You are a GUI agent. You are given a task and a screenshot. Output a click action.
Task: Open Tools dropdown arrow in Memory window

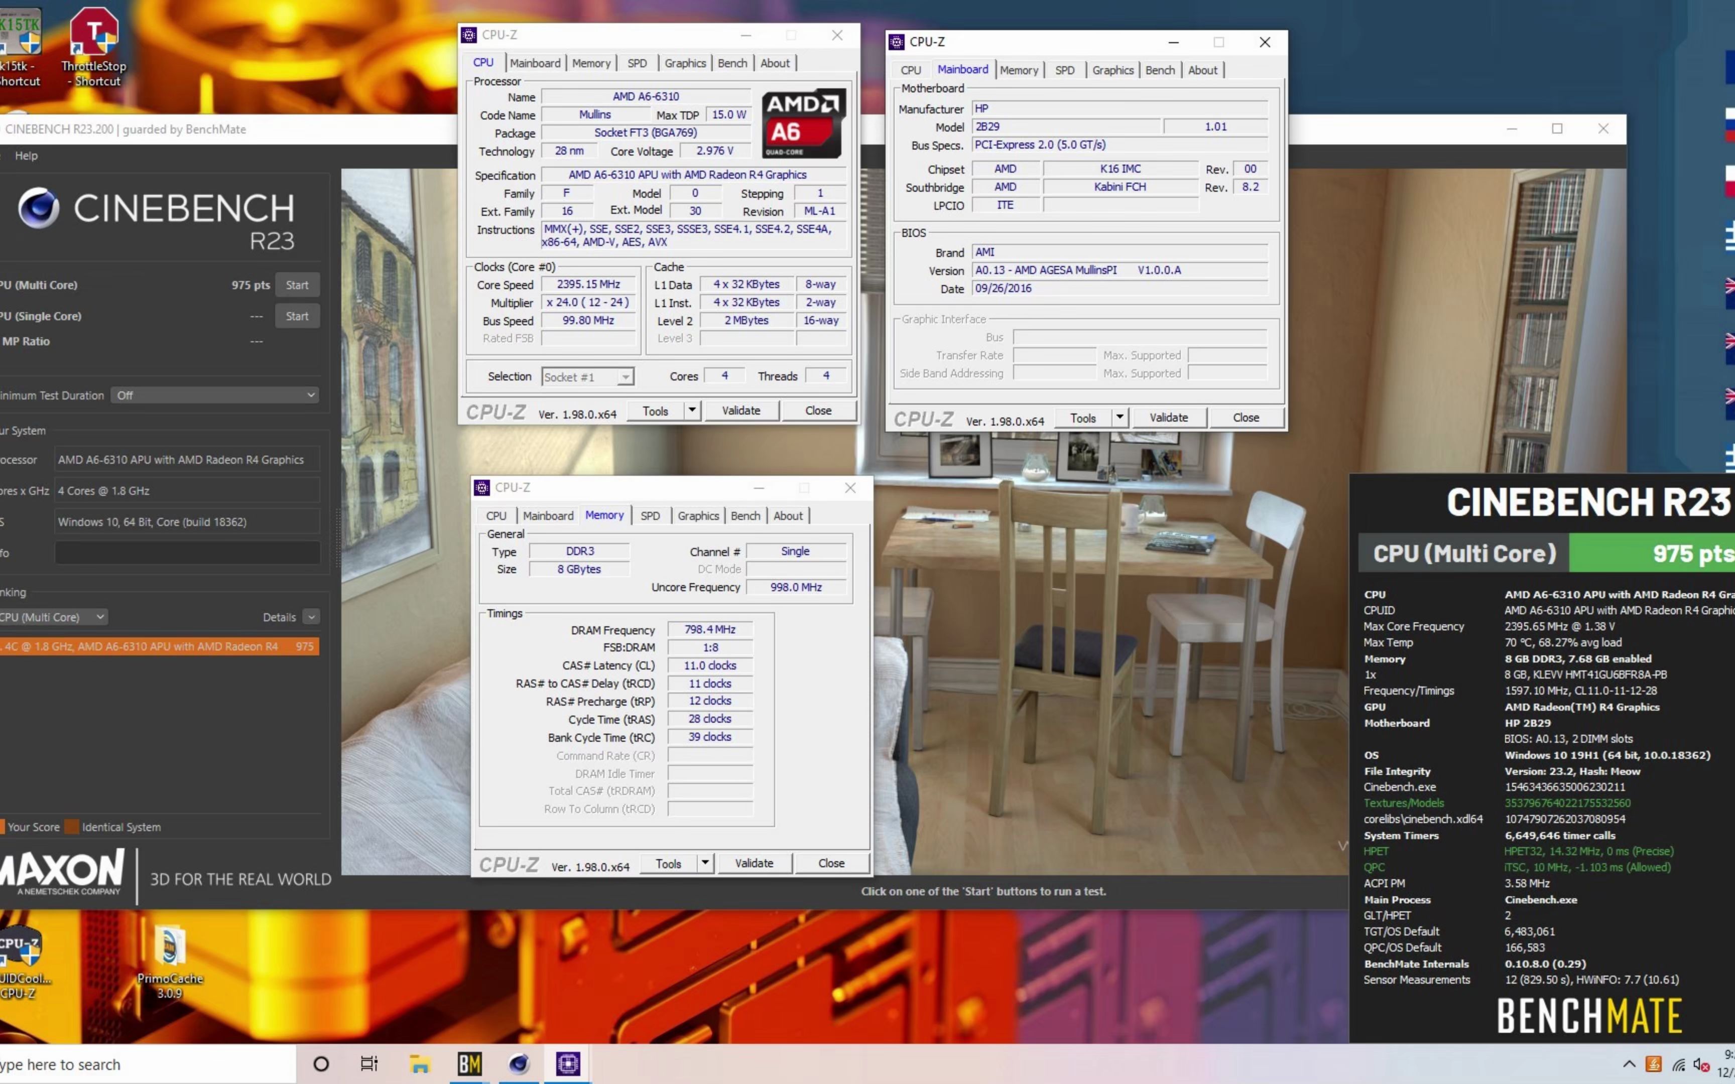pyautogui.click(x=705, y=863)
